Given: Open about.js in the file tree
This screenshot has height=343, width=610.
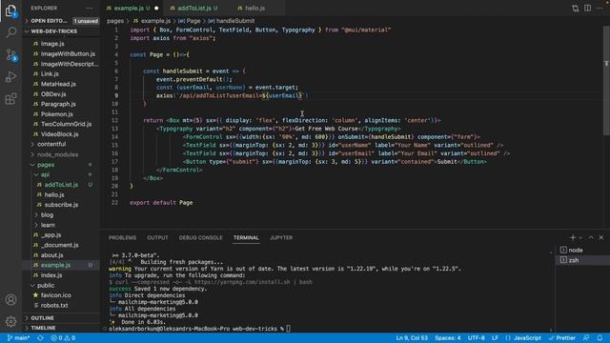Looking at the screenshot, I should pos(61,255).
